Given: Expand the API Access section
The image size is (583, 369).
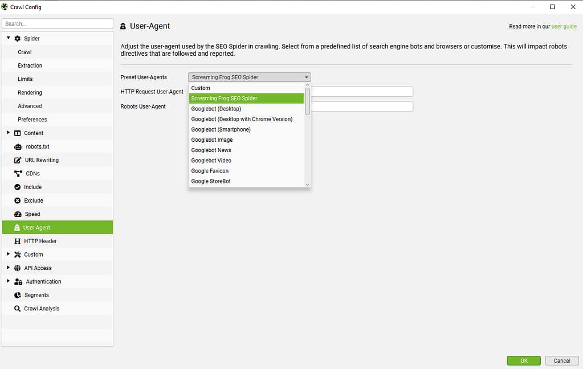Looking at the screenshot, I should tap(8, 268).
